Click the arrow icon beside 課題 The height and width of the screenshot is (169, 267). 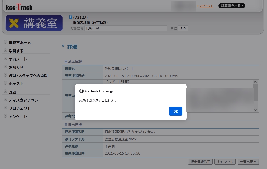tap(5, 92)
